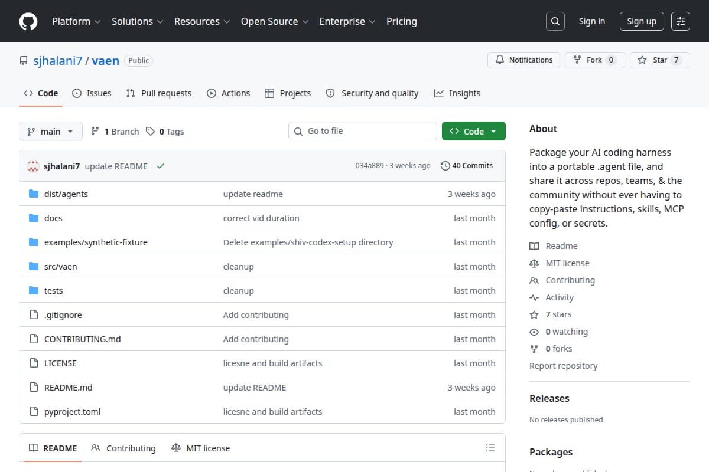Click the Releases heading link
The height and width of the screenshot is (472, 709).
[x=549, y=398]
